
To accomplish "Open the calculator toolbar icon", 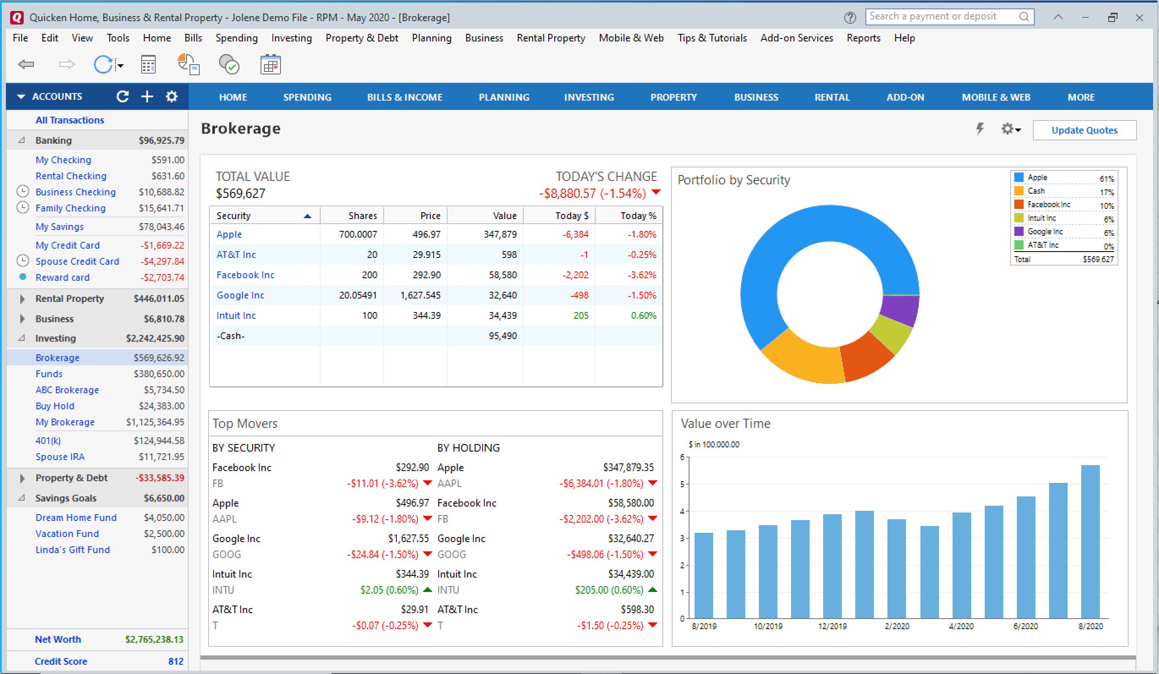I will (x=148, y=64).
